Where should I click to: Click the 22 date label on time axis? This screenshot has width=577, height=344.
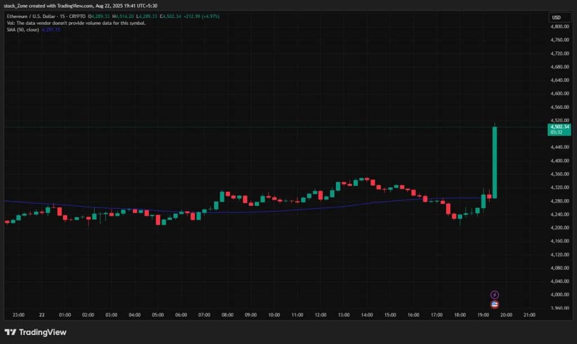click(42, 314)
